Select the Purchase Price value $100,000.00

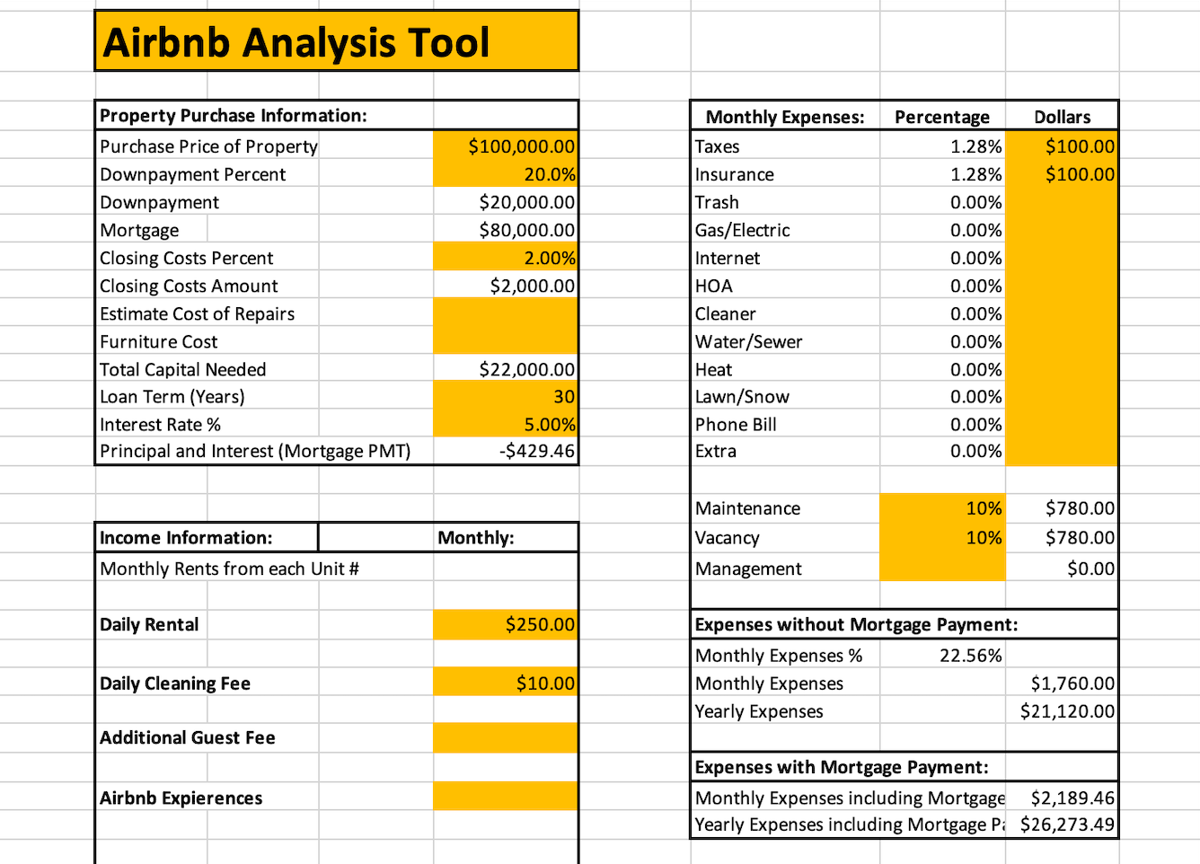coord(506,146)
